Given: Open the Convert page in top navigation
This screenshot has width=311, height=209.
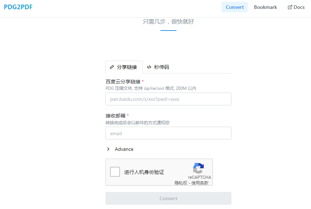Looking at the screenshot, I should coord(235,7).
